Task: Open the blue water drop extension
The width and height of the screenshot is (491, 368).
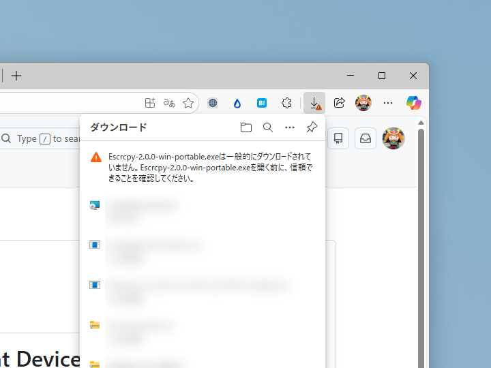Action: (237, 103)
